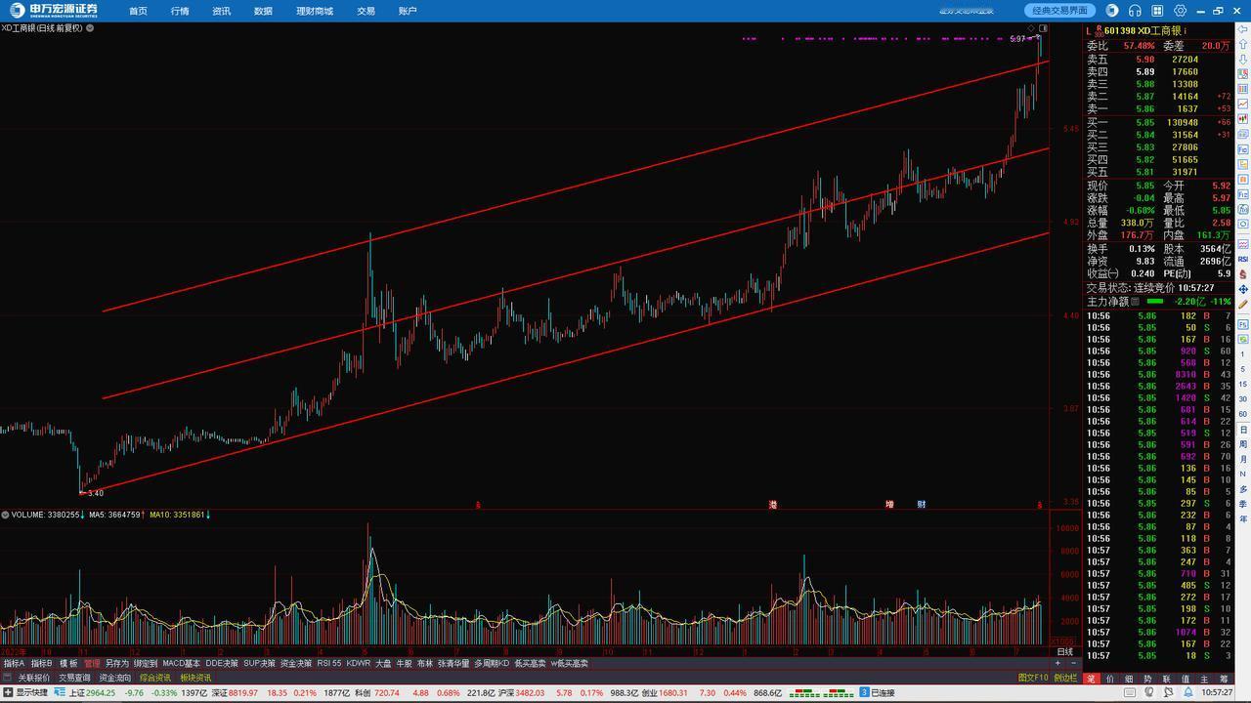The height and width of the screenshot is (703, 1251).
Task: Click the four-way move arrows icon
Action: [x=1243, y=290]
